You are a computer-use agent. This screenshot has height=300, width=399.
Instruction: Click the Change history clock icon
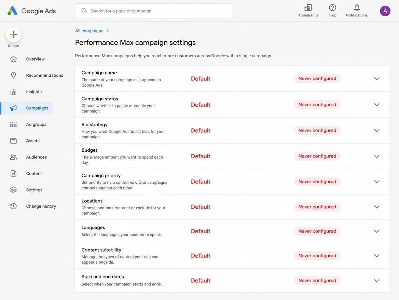click(x=13, y=206)
